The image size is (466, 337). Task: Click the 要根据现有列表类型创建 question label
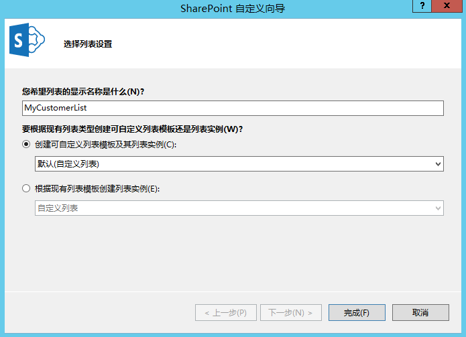click(132, 129)
